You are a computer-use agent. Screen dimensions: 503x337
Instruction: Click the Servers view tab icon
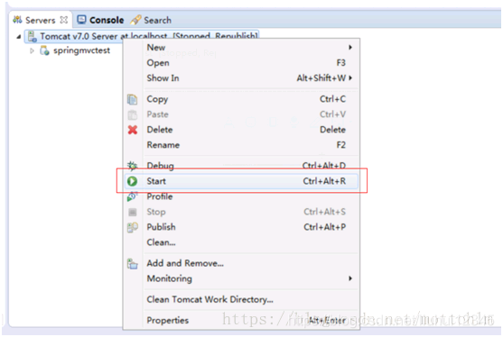coord(18,20)
